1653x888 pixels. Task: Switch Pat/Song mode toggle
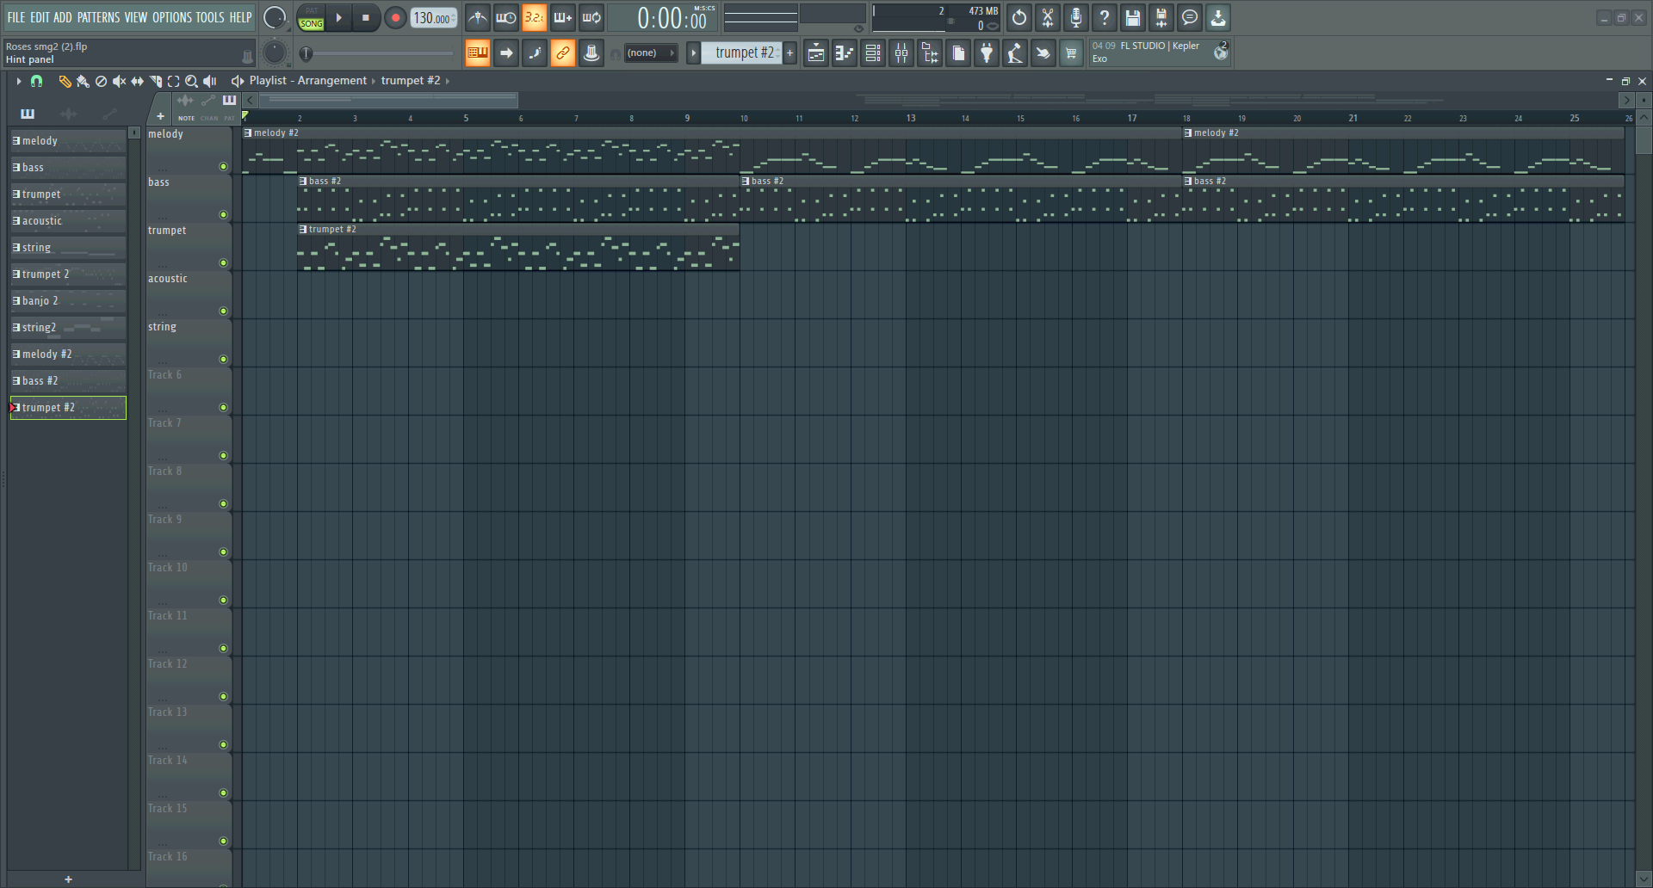311,18
